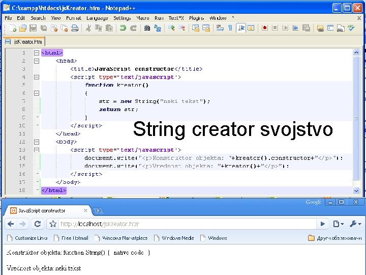Click the ABC spell-check icon

pyautogui.click(x=351, y=28)
